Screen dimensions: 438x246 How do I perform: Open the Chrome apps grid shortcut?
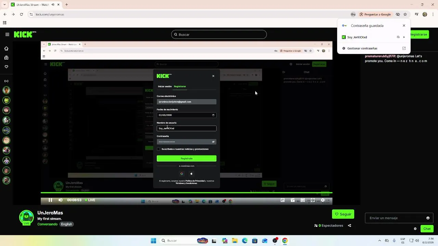tap(4, 23)
